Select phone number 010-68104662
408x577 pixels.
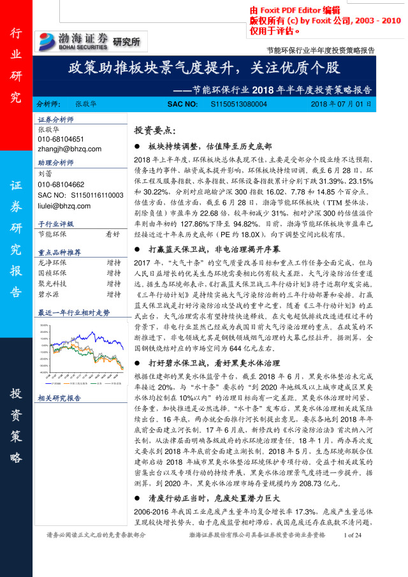pyautogui.click(x=61, y=184)
